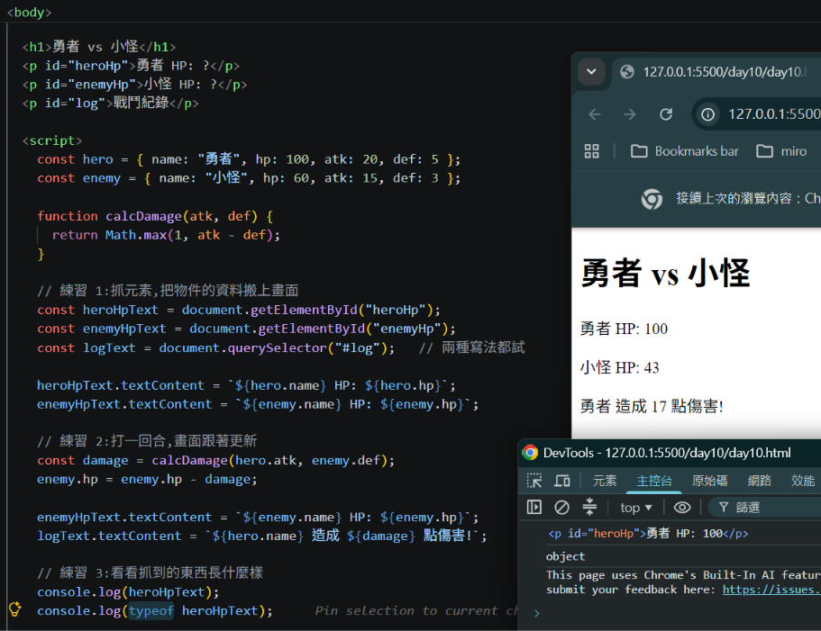Switch to the 網路 tab in DevTools

click(759, 481)
